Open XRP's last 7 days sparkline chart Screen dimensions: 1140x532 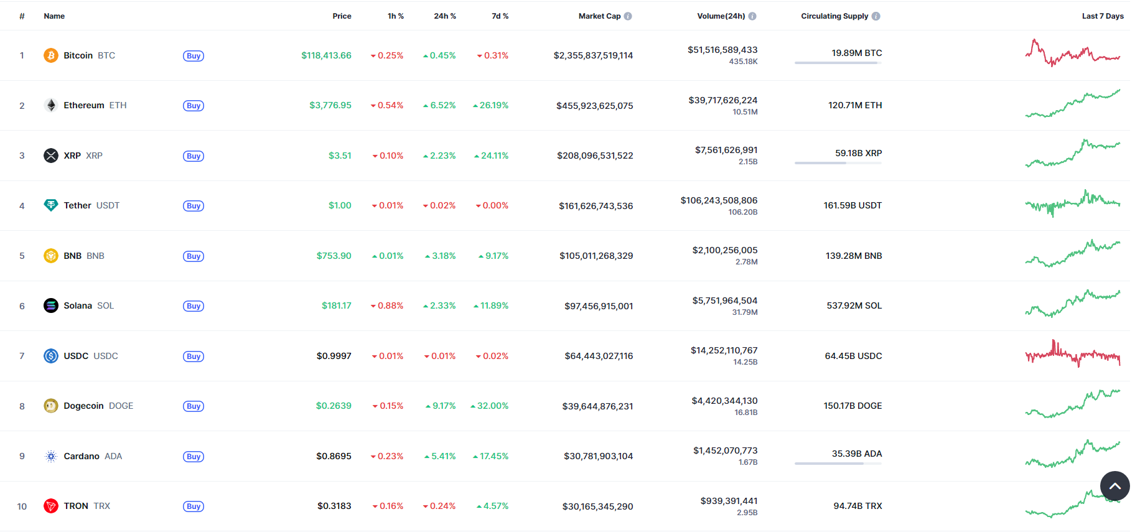(1073, 153)
